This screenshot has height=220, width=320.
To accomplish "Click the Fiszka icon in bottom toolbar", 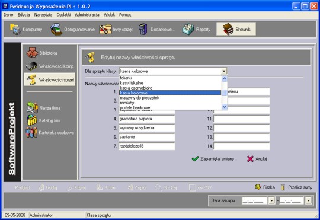I will pyautogui.click(x=258, y=187).
